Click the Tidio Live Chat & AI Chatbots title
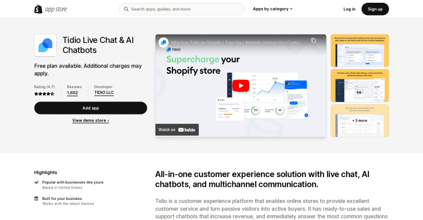 (x=98, y=45)
